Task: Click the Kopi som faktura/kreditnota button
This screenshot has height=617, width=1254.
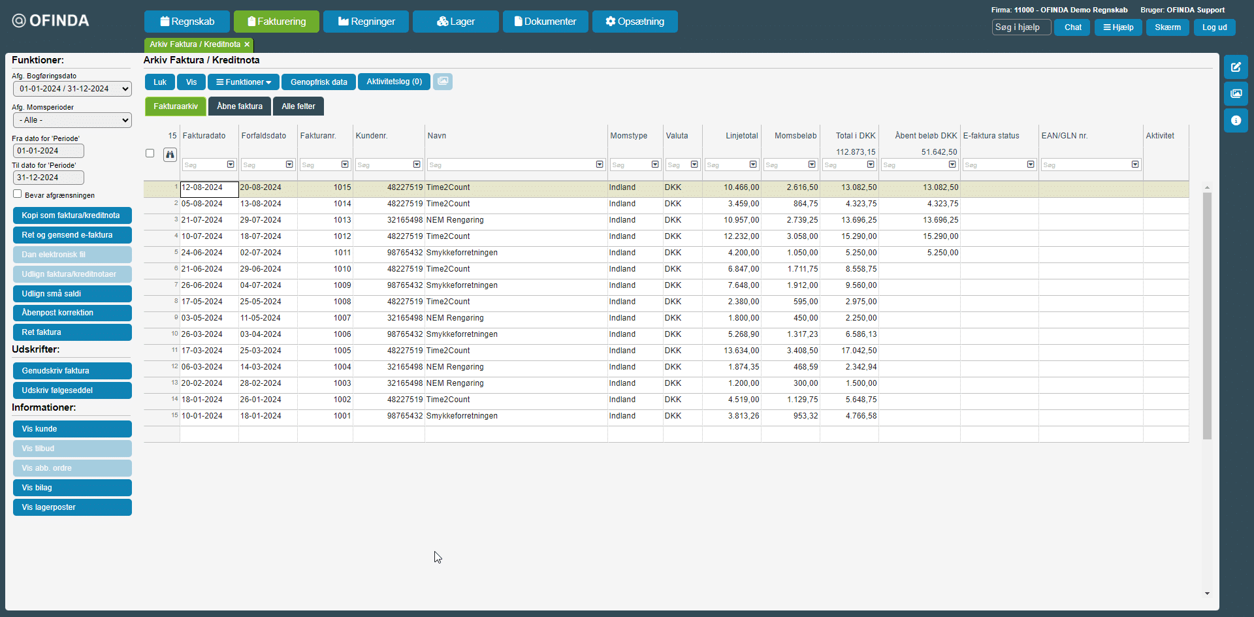Action: 72,215
